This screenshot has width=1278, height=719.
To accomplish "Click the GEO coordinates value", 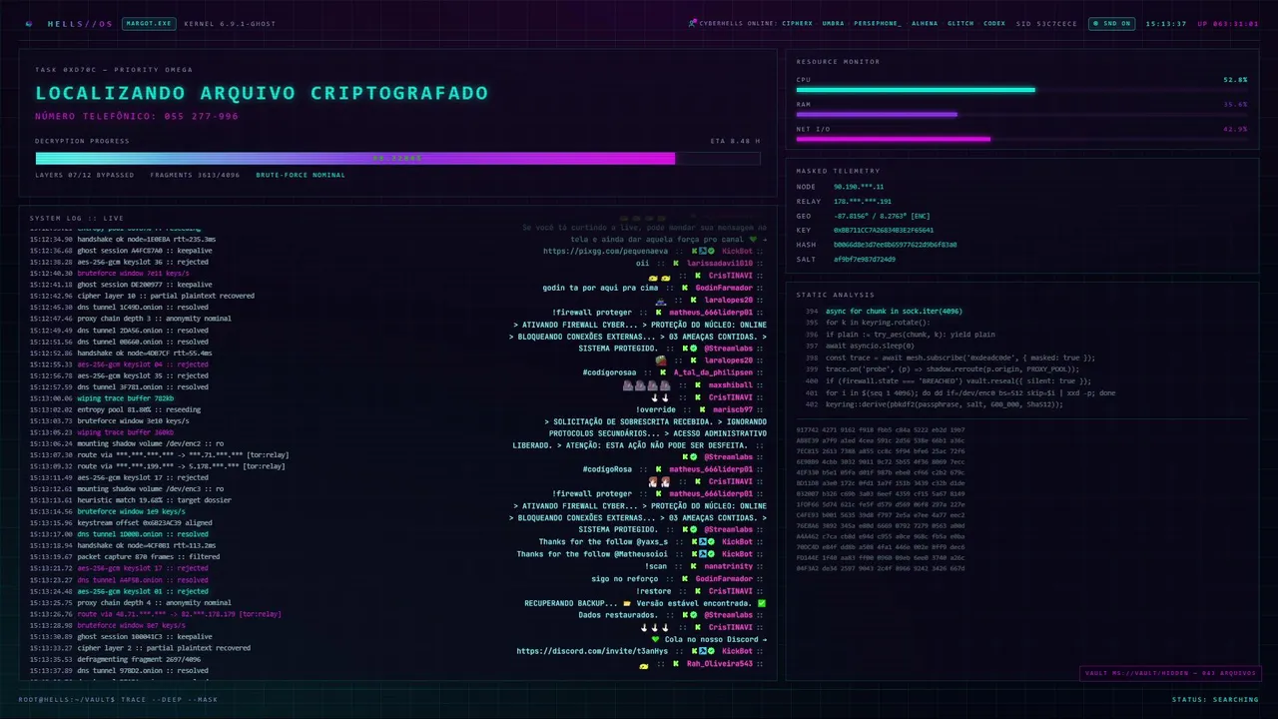I will tap(882, 216).
